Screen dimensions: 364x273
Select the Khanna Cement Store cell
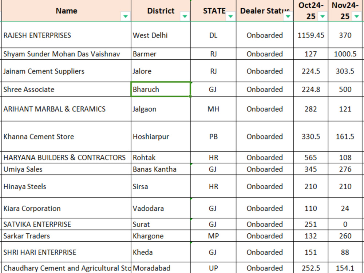pyautogui.click(x=66, y=136)
